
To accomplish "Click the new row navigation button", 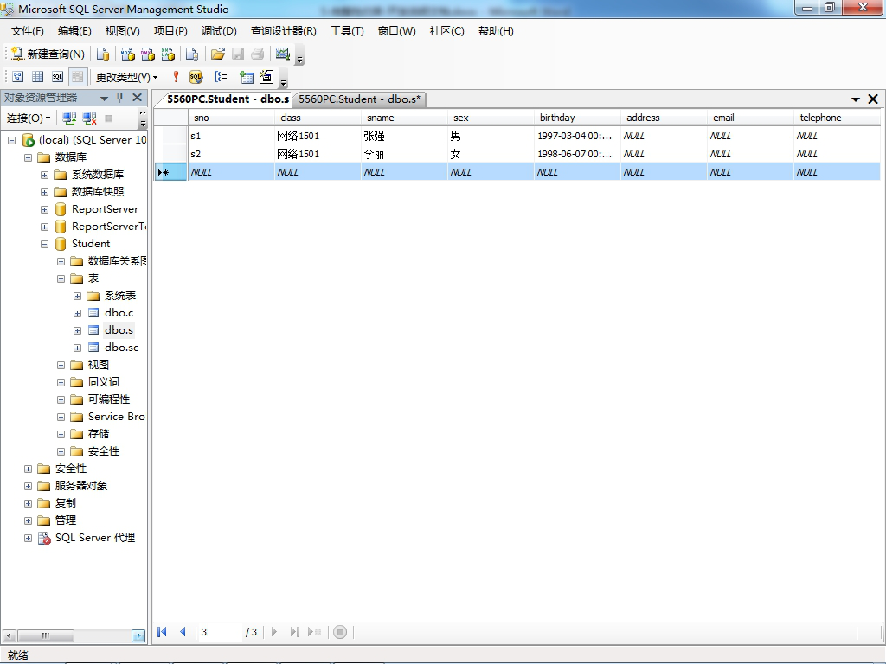I will 315,632.
